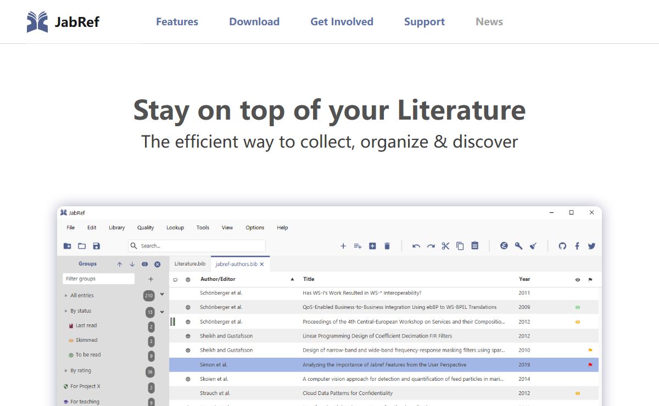Viewport: 659px width, 406px height.
Task: Switch to the Literature.bib tab
Action: (x=189, y=264)
